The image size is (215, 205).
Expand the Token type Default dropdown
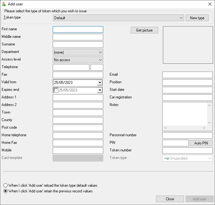[118, 18]
